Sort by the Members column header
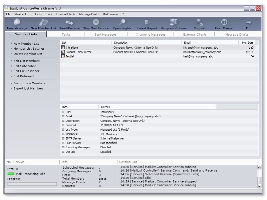This screenshot has height=200, width=267. click(247, 43)
